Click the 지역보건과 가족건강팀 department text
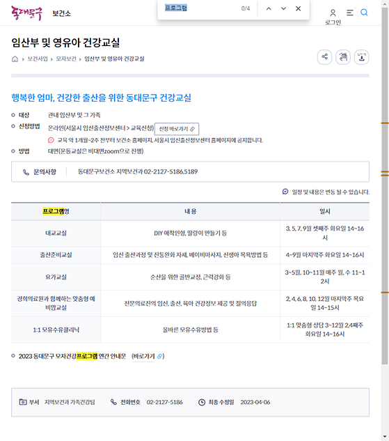 tap(70, 402)
